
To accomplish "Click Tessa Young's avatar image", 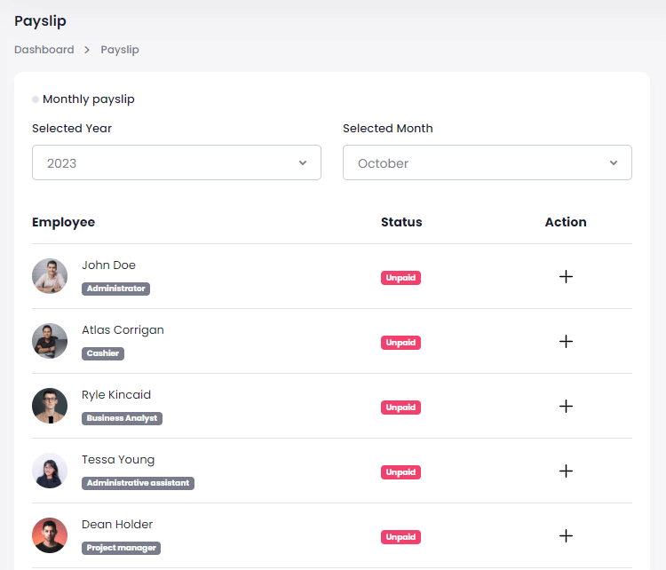I will coord(50,471).
